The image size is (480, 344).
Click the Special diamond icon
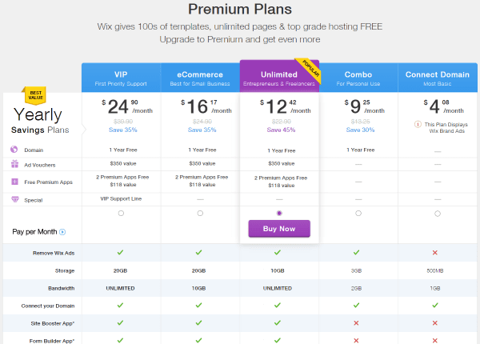point(14,199)
